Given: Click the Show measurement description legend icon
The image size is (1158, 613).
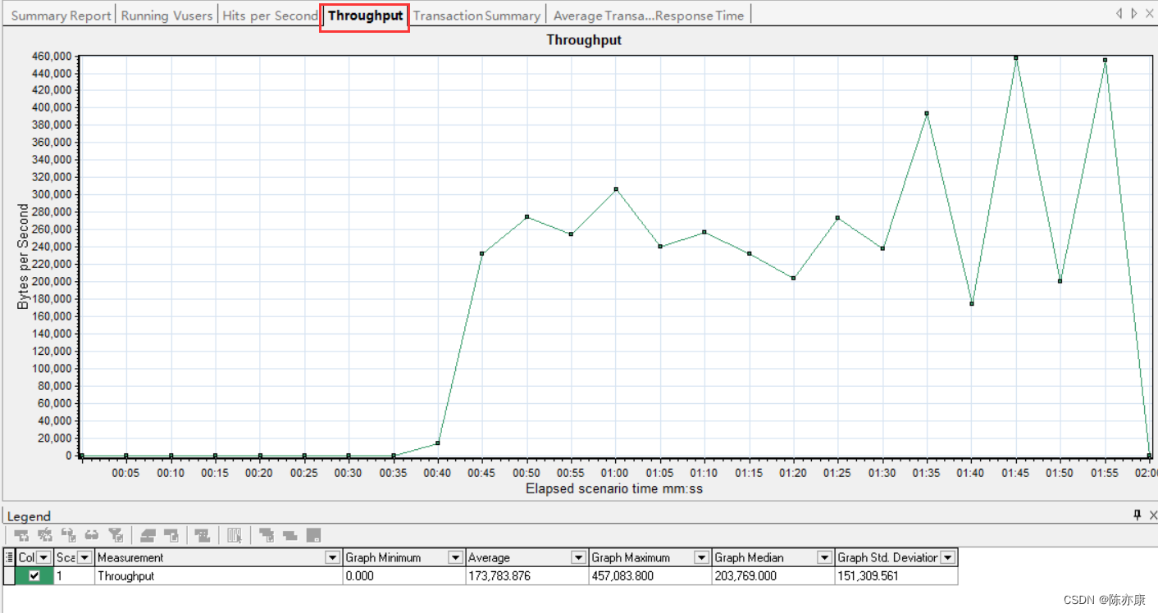Looking at the screenshot, I should [171, 535].
